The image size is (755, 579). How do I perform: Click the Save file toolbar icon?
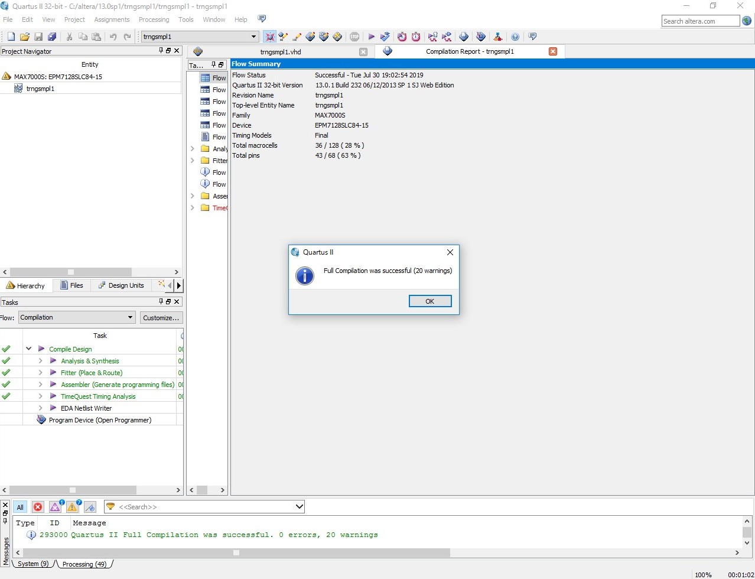pos(38,37)
